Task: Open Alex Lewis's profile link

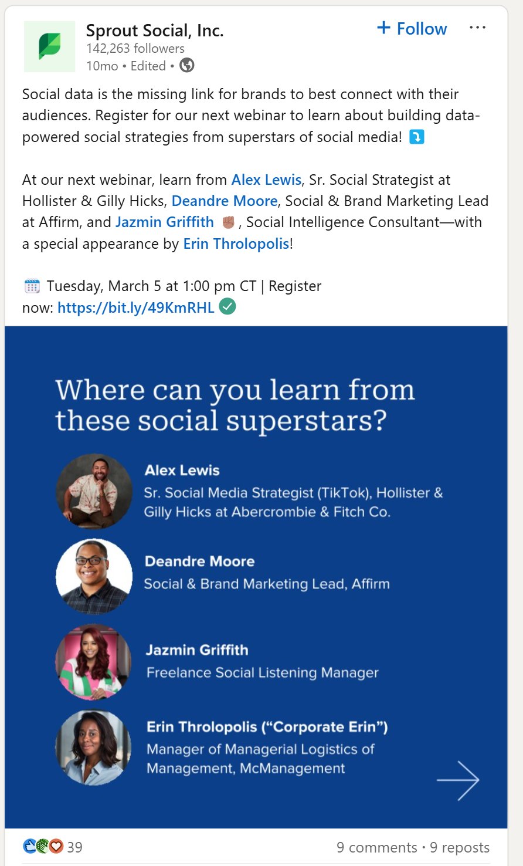Action: point(266,180)
